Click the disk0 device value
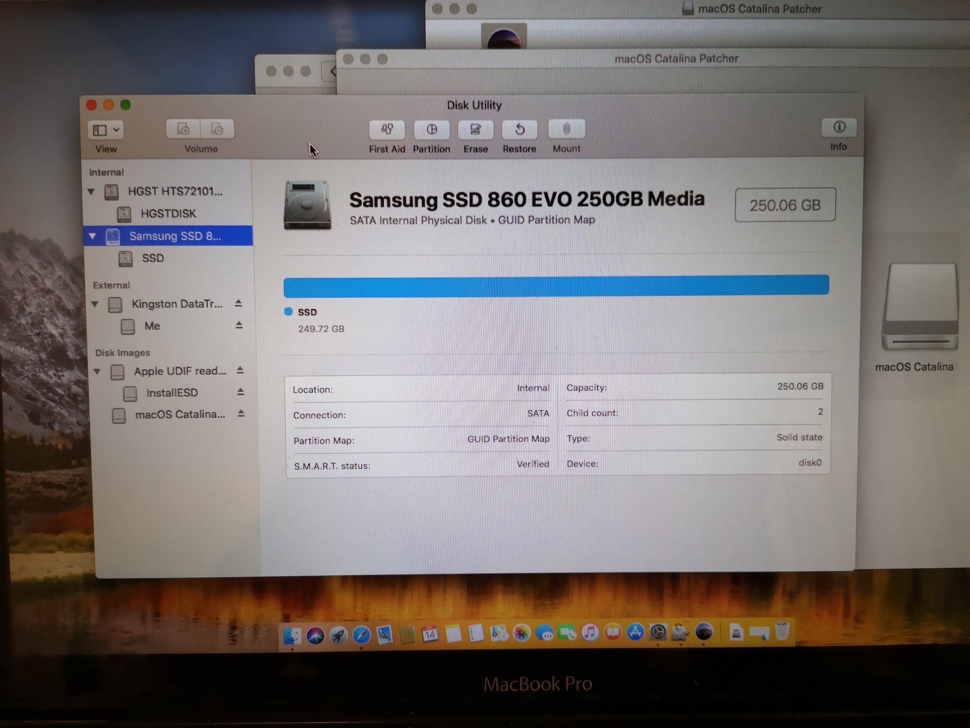Screen dimensions: 970x728 [x=810, y=463]
